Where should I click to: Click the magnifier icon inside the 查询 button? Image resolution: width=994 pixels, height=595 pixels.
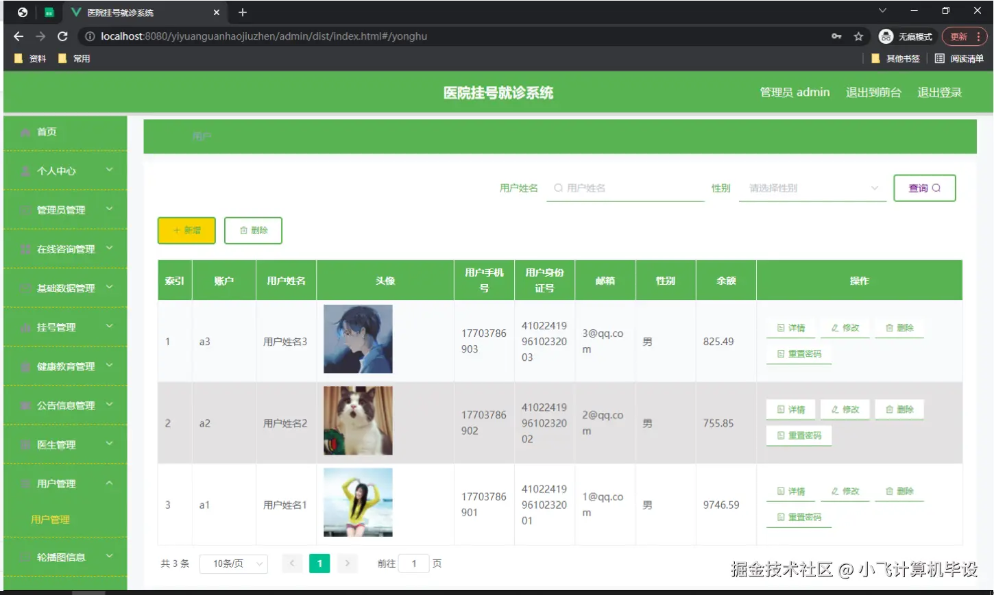(x=936, y=188)
